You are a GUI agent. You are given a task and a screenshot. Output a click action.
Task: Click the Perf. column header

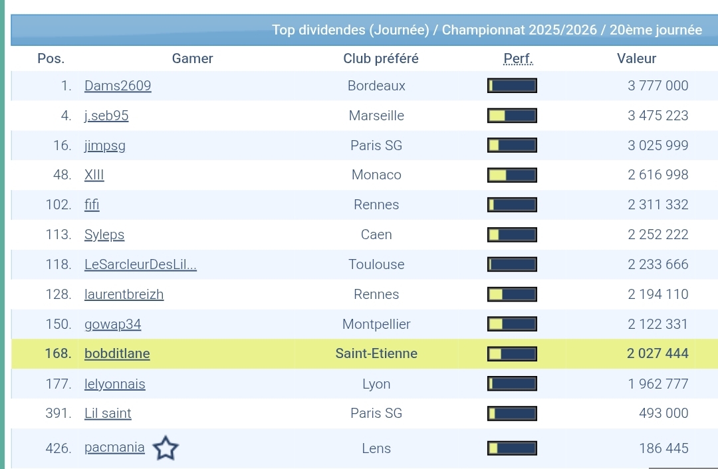point(518,58)
